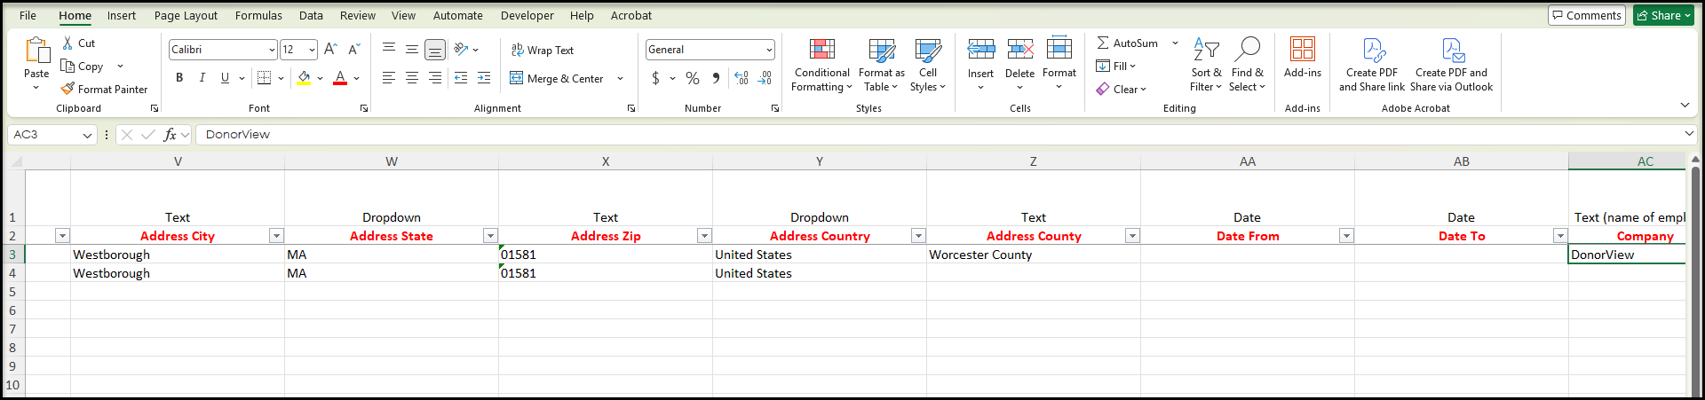
Task: Expand the General number format dropdown
Action: pos(769,50)
